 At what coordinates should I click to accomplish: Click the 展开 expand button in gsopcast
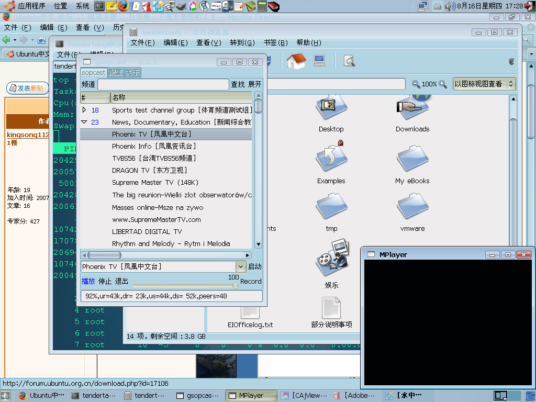click(254, 84)
